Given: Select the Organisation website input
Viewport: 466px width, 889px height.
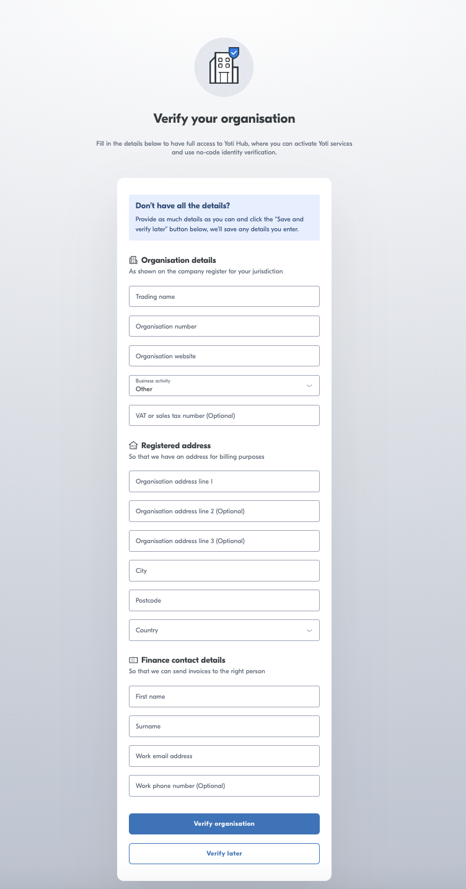Looking at the screenshot, I should coord(224,356).
